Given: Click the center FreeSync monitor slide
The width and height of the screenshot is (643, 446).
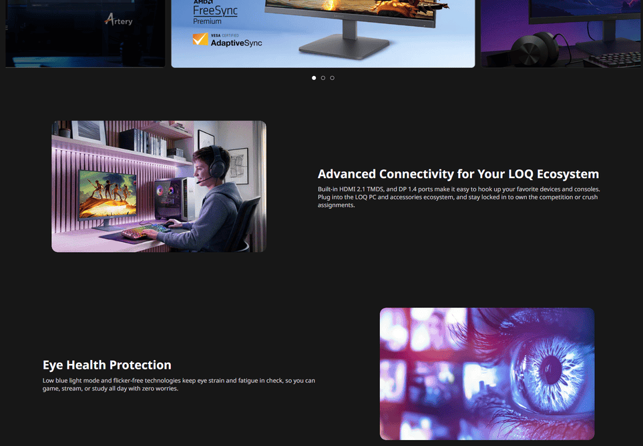Looking at the screenshot, I should tap(323, 33).
